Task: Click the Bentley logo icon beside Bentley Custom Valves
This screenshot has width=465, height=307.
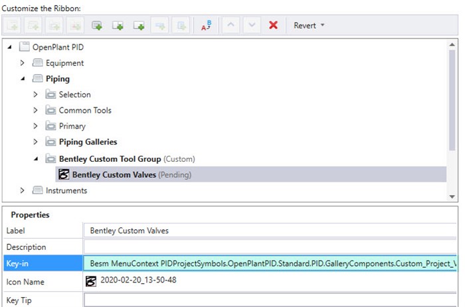Action: 64,174
